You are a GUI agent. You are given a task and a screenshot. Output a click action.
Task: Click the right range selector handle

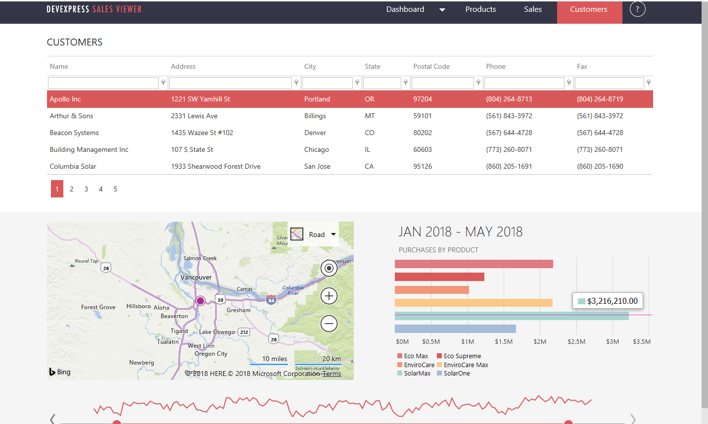(x=568, y=422)
